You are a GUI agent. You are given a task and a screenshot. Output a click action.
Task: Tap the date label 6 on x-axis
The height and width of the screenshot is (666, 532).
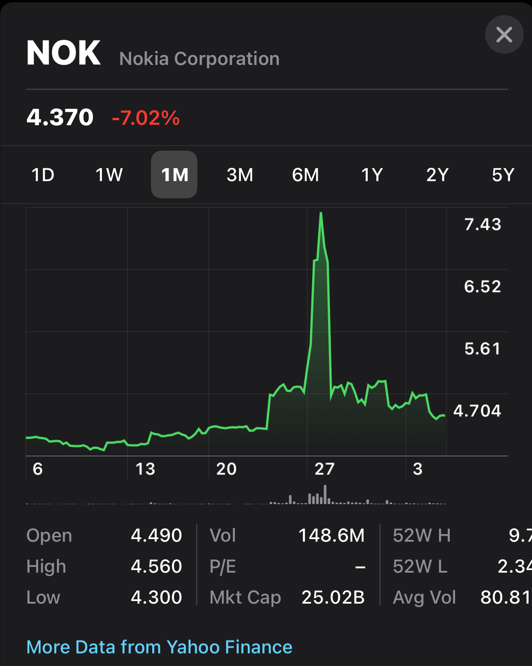point(38,469)
